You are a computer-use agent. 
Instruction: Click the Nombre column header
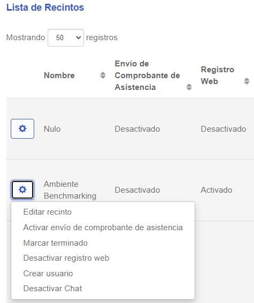[59, 75]
